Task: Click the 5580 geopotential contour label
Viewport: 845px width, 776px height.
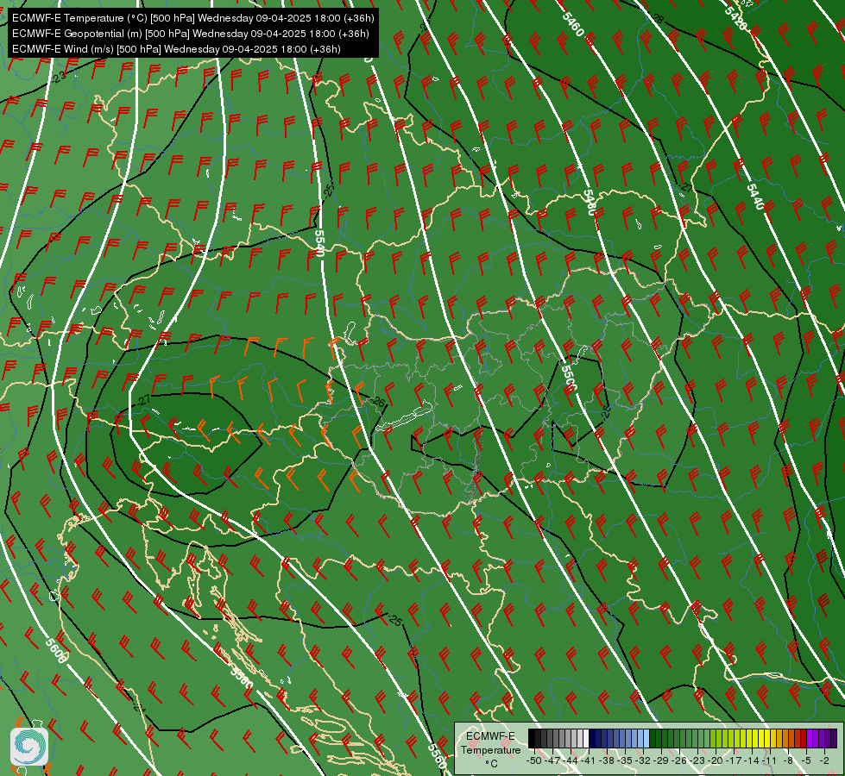Action: pyautogui.click(x=242, y=678)
